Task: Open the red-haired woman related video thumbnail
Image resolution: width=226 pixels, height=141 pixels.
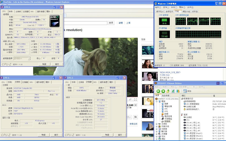Action: pos(147,64)
